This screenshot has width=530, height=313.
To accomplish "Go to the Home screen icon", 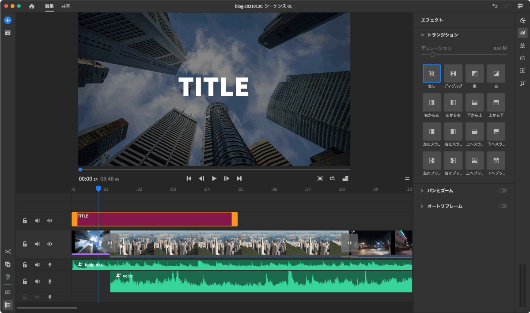I will point(32,6).
